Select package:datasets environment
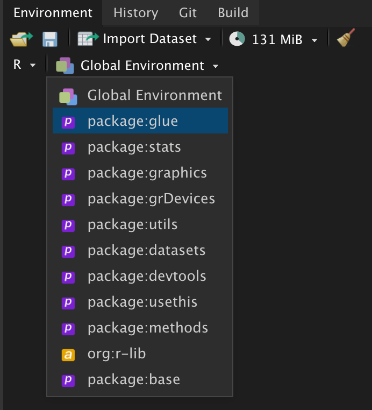 140,250
